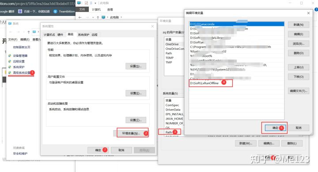This screenshot has width=318, height=172.
Task: Click 编辑文本(T)... button
Action: [299, 91]
